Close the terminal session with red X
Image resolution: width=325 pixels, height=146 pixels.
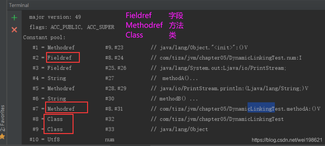coord(14,30)
